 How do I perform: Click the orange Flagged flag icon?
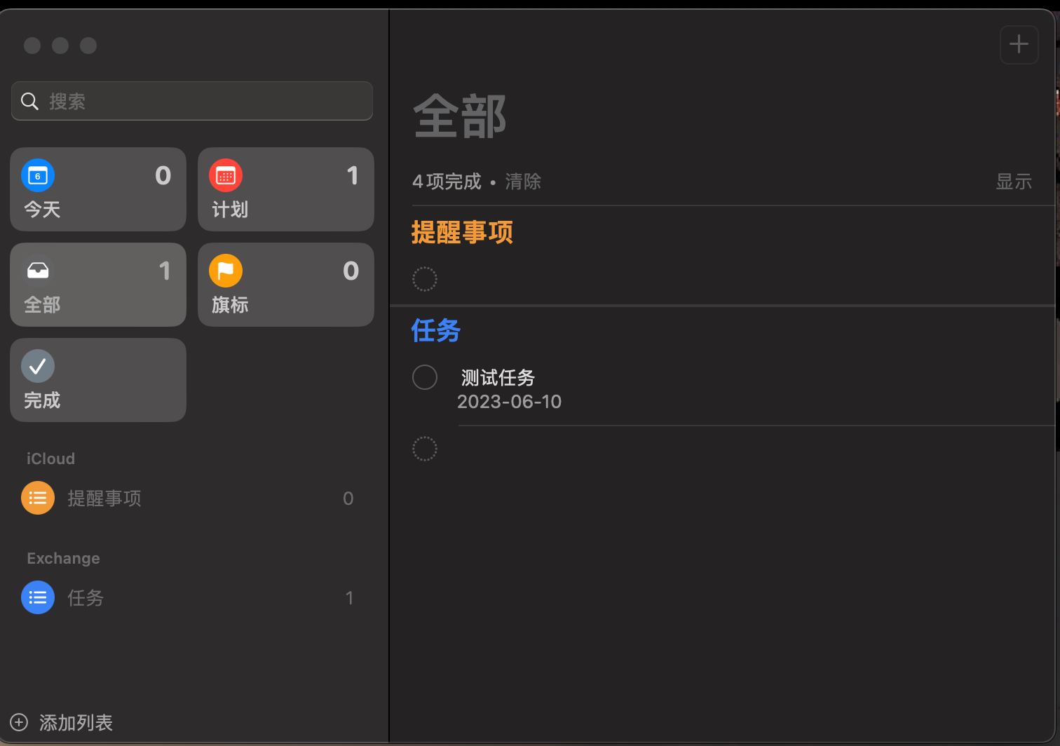pyautogui.click(x=226, y=271)
